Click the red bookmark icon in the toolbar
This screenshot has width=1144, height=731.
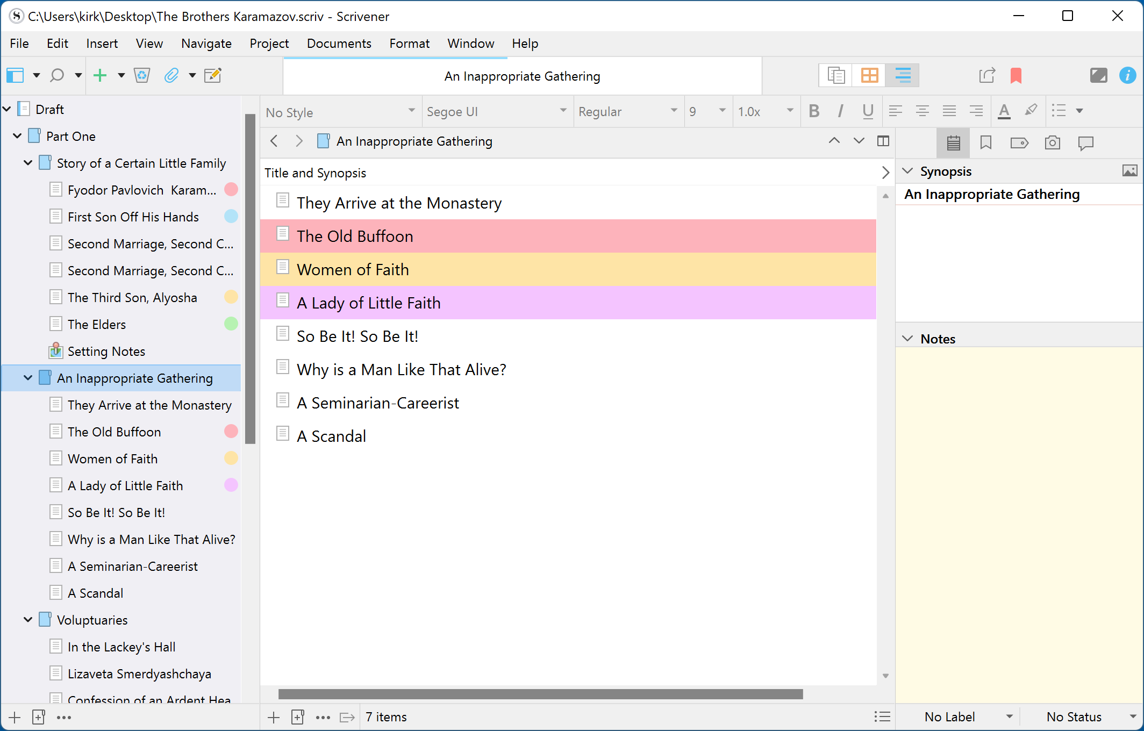(x=1016, y=75)
